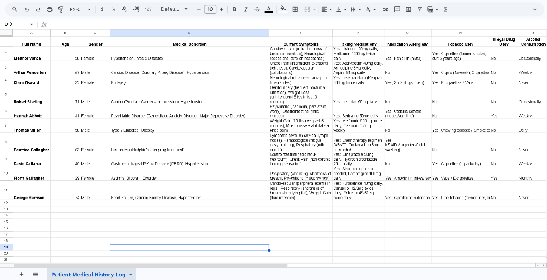This screenshot has width=547, height=280.
Task: Open the sheet tab options arrow
Action: [x=131, y=275]
